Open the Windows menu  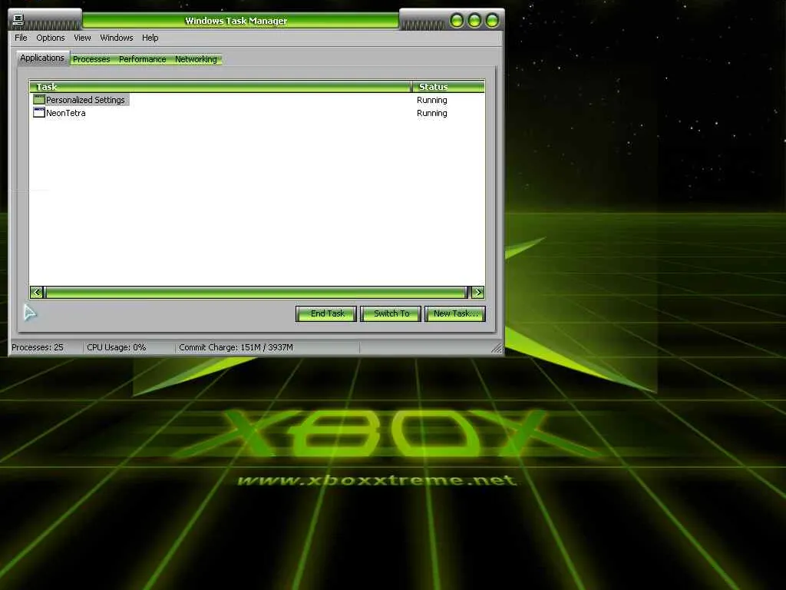(117, 38)
